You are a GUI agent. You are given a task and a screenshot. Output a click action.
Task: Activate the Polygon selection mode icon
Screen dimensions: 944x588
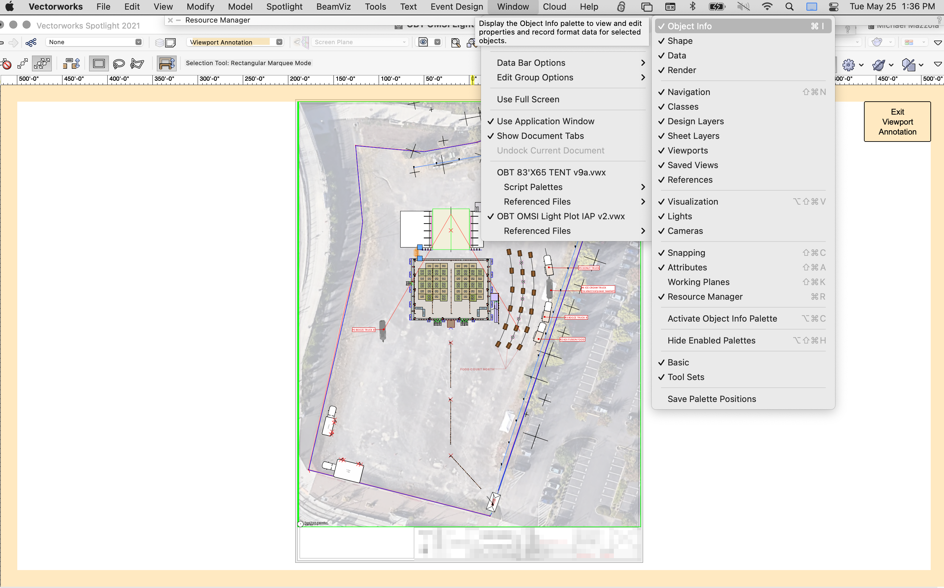(137, 63)
